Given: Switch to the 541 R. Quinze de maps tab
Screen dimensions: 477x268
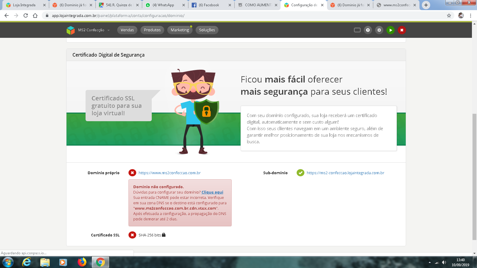Looking at the screenshot, I should click(119, 5).
